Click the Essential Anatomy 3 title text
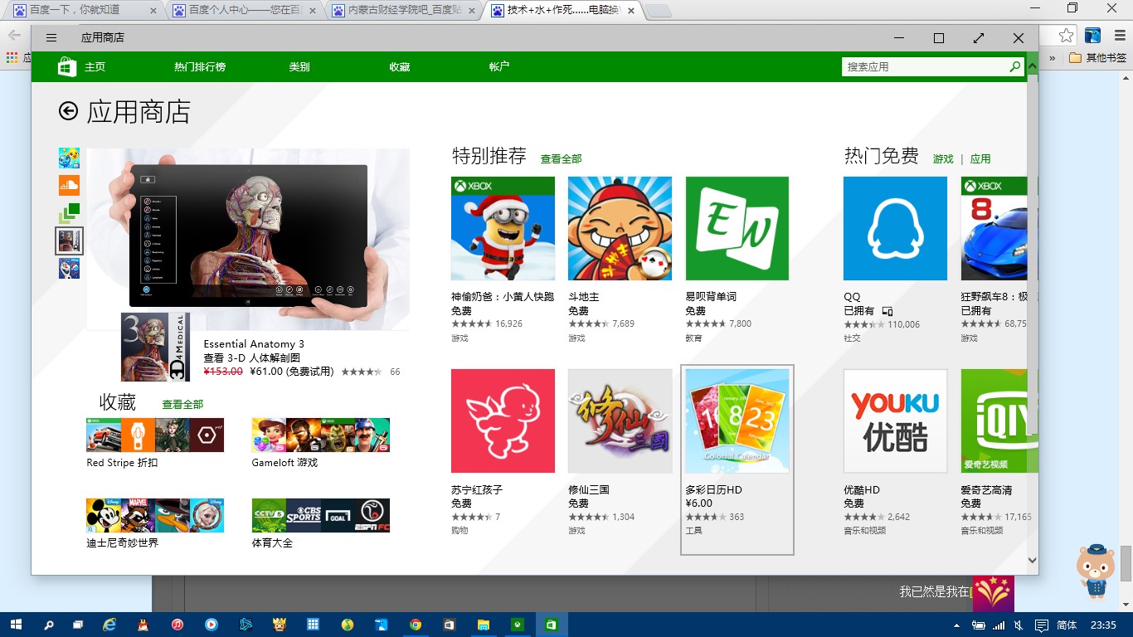This screenshot has height=637, width=1133. pyautogui.click(x=254, y=344)
